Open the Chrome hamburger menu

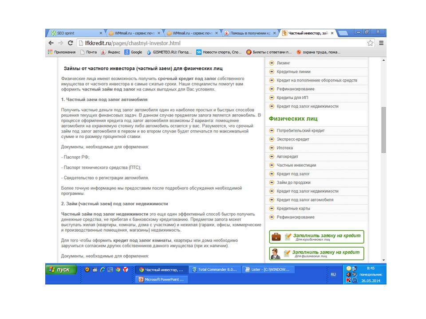(381, 43)
